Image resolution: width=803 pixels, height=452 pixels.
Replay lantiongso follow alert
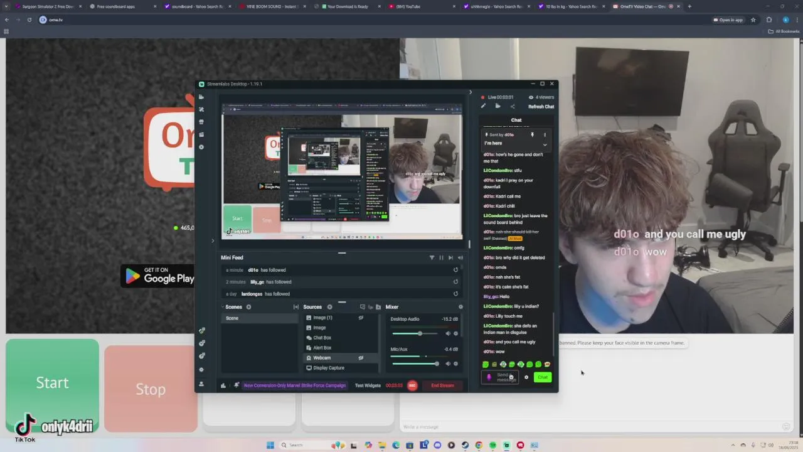pos(455,294)
